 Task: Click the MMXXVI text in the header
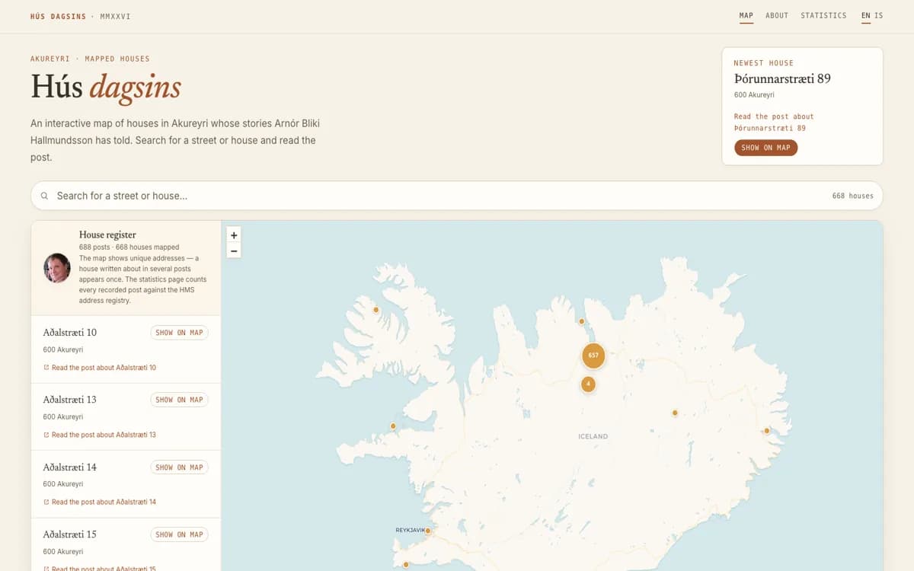[x=116, y=16]
